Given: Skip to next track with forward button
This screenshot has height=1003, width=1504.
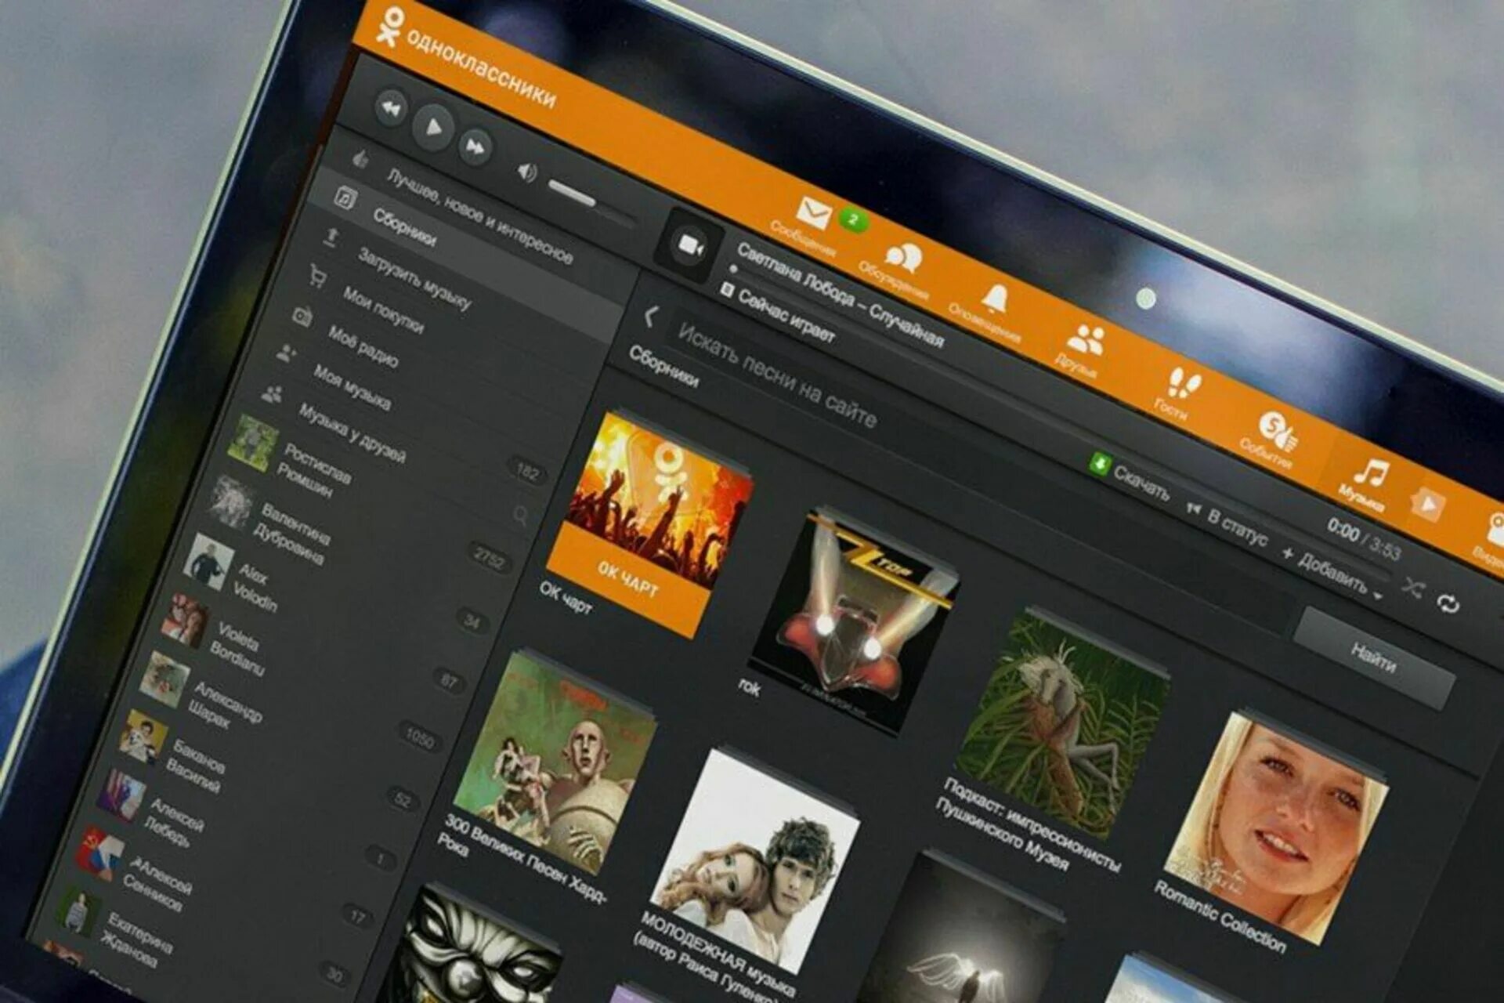Looking at the screenshot, I should 475,147.
